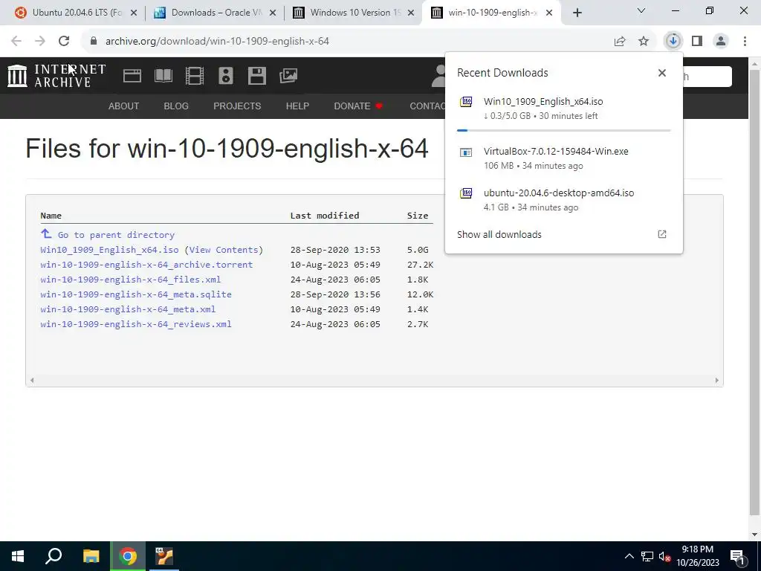Viewport: 761px width, 571px height.
Task: Click the share this page icon
Action: (620, 42)
